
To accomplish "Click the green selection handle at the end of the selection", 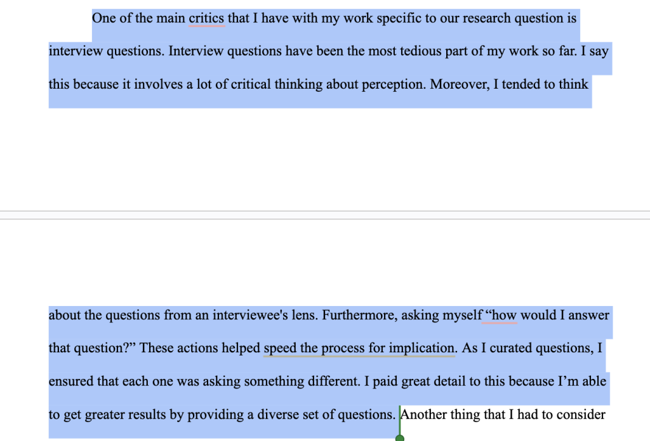I will [x=399, y=438].
